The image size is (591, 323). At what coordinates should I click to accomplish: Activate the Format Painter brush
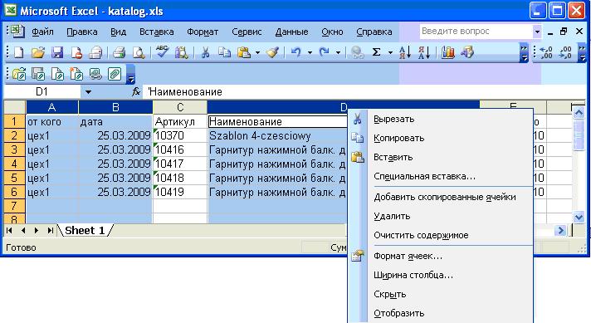[x=273, y=52]
